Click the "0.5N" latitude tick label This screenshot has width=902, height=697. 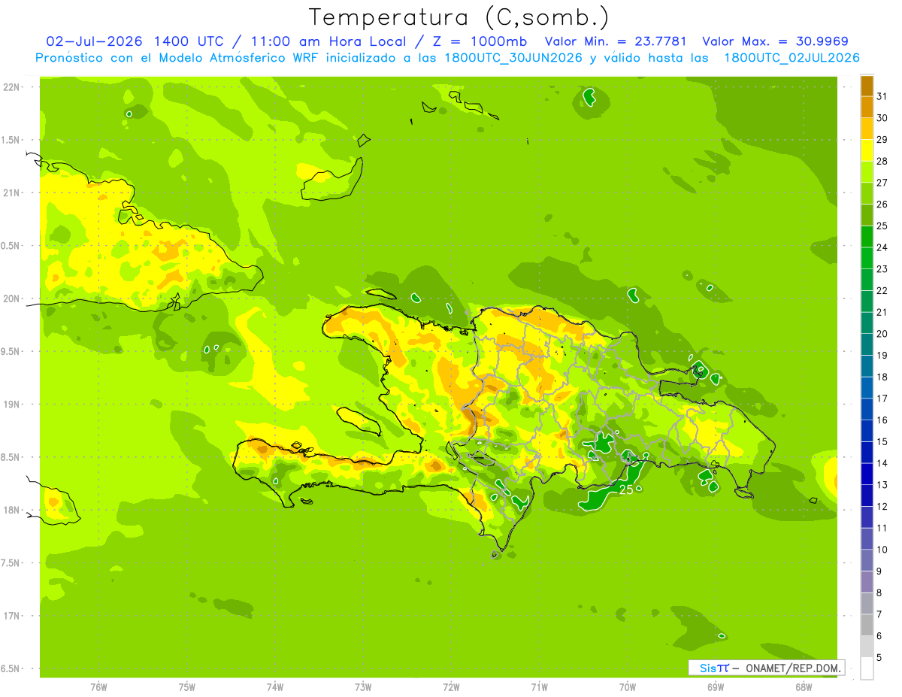click(x=12, y=246)
